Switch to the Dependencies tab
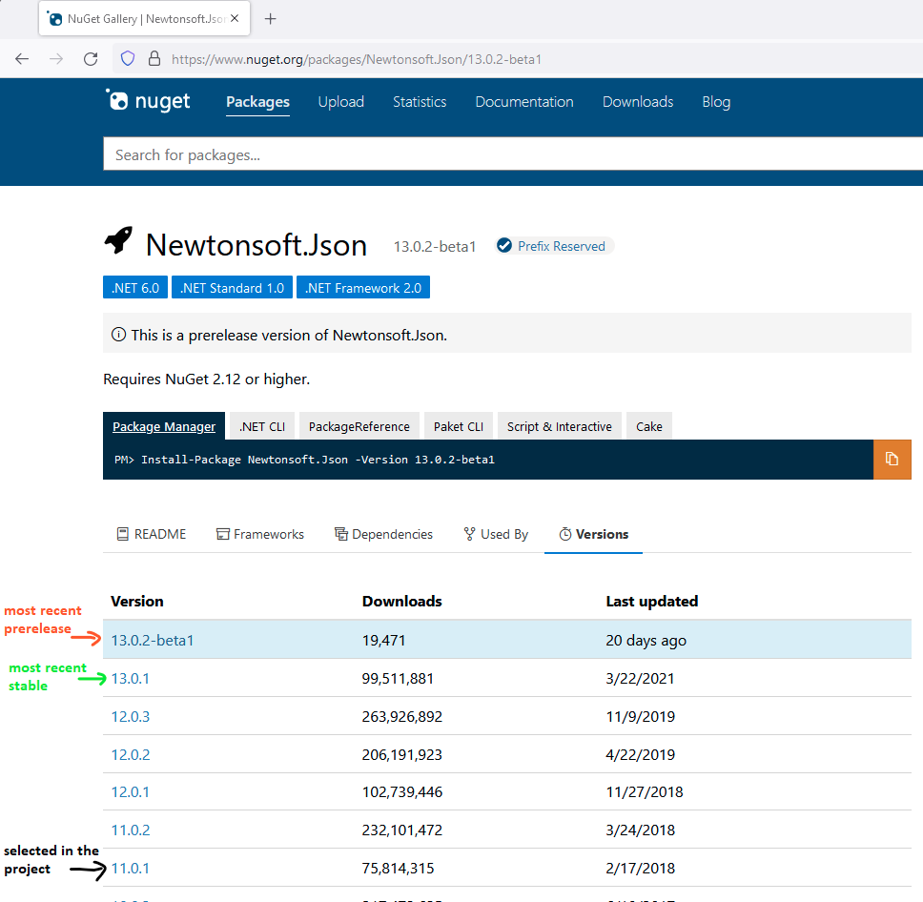The width and height of the screenshot is (923, 902). click(383, 534)
